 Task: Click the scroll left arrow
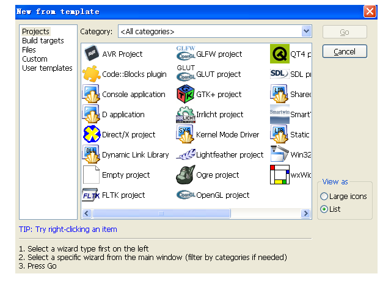[87, 213]
